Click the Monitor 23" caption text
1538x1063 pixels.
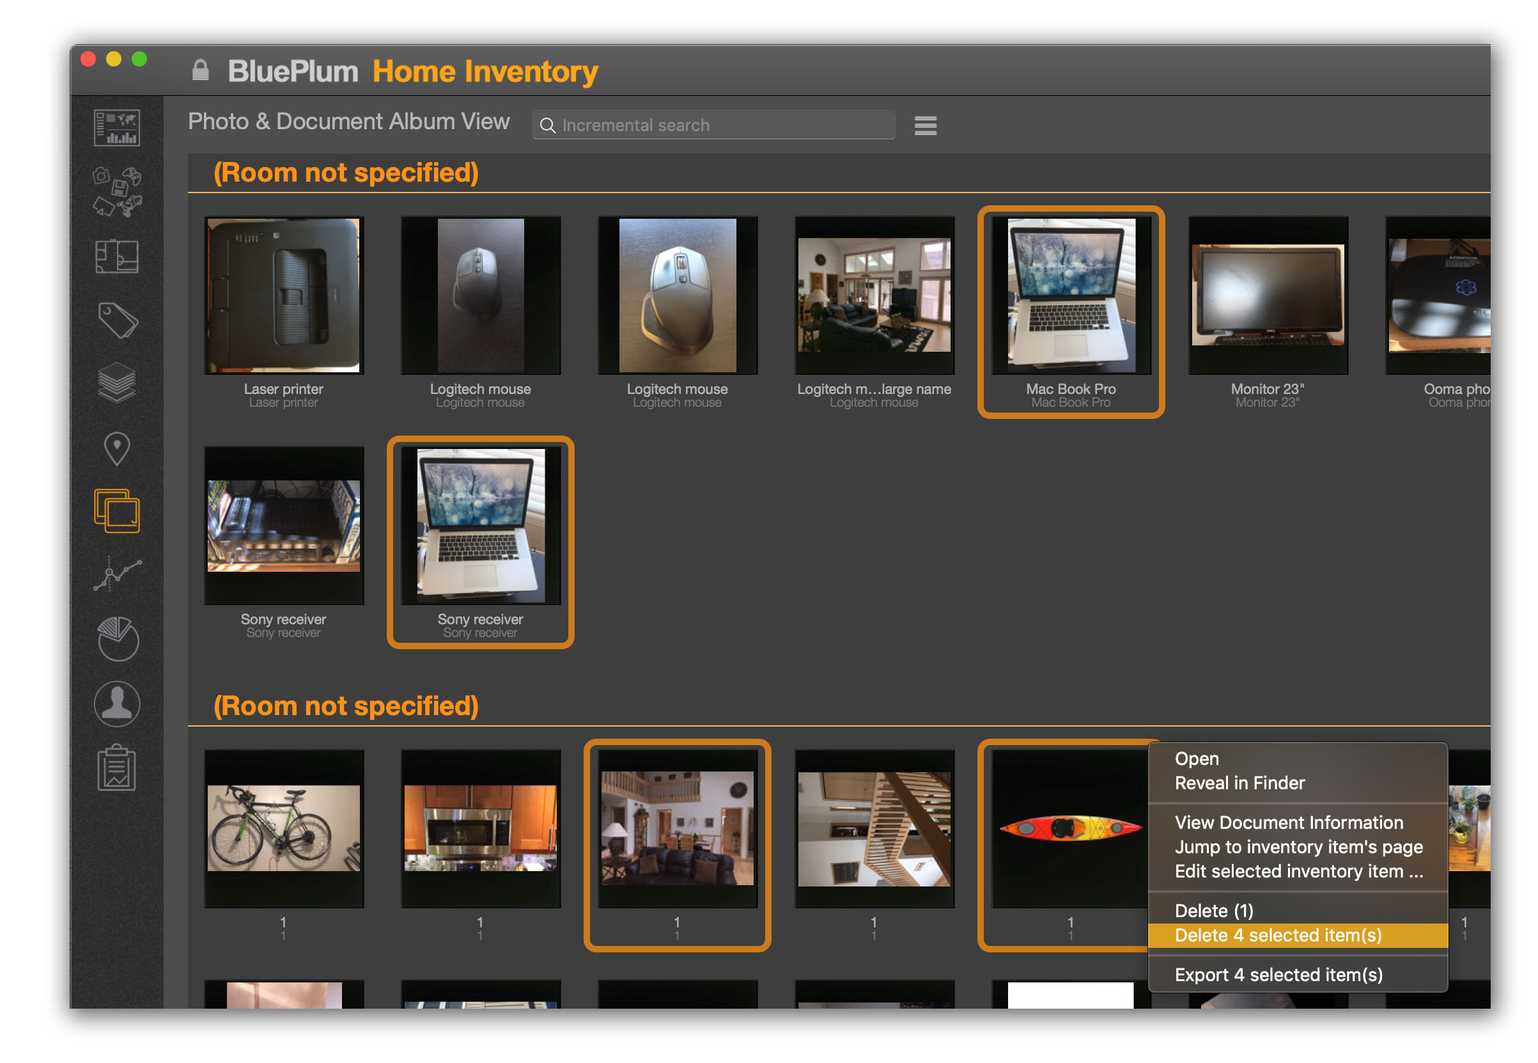[x=1268, y=389]
